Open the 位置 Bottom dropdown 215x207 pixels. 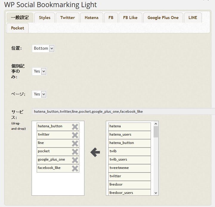[x=44, y=48]
